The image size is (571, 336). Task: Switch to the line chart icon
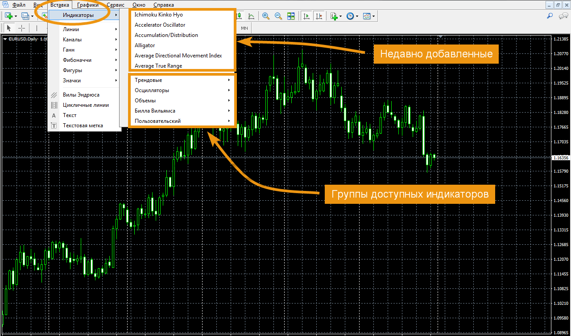pos(251,16)
